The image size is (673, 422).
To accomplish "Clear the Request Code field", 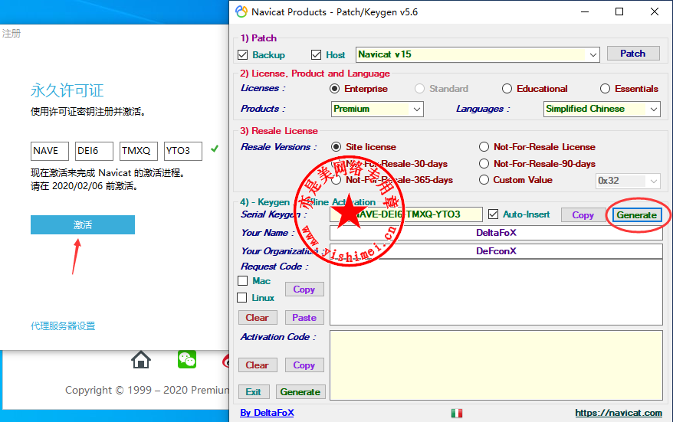I will click(258, 318).
